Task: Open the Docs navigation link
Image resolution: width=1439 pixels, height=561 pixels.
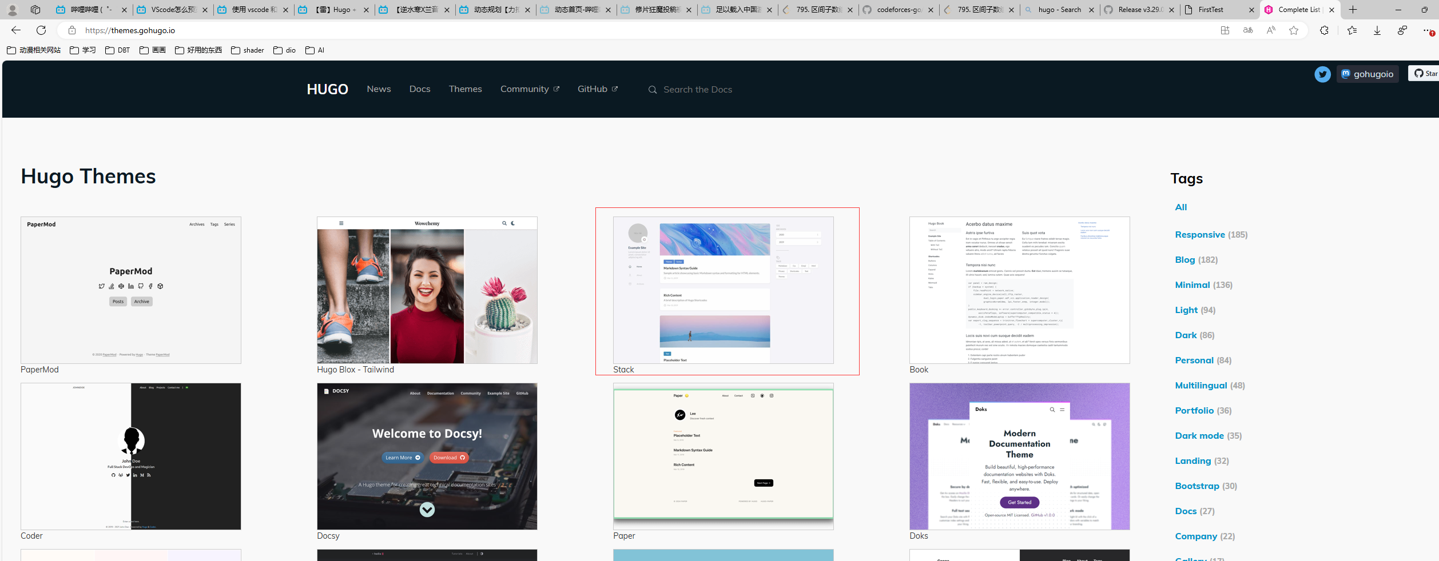Action: (419, 89)
